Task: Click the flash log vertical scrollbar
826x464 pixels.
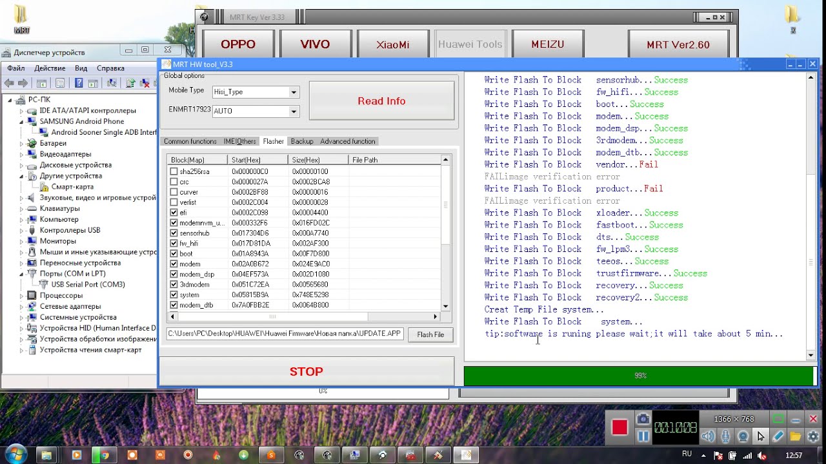Action: [x=811, y=216]
